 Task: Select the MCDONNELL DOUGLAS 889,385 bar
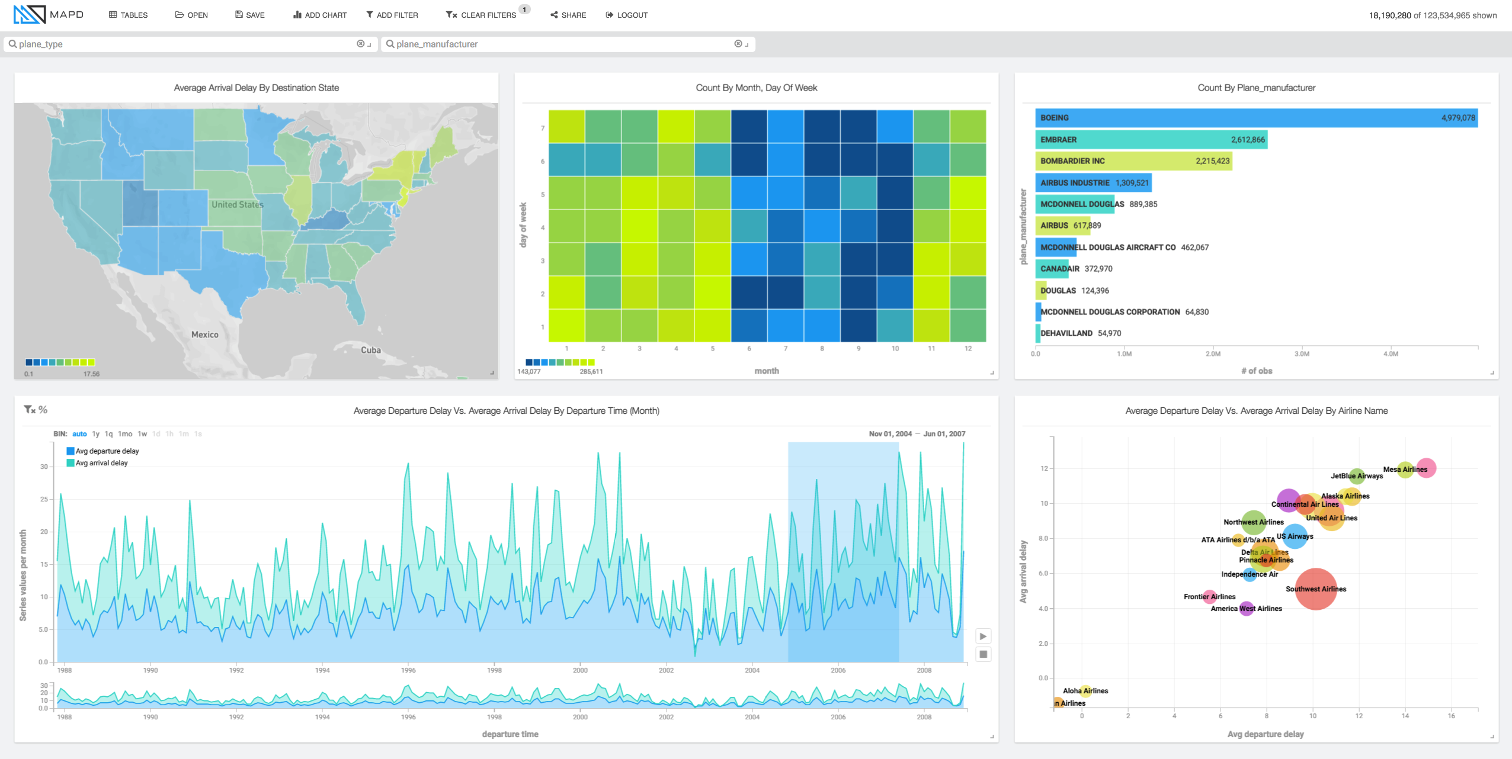pyautogui.click(x=1075, y=204)
